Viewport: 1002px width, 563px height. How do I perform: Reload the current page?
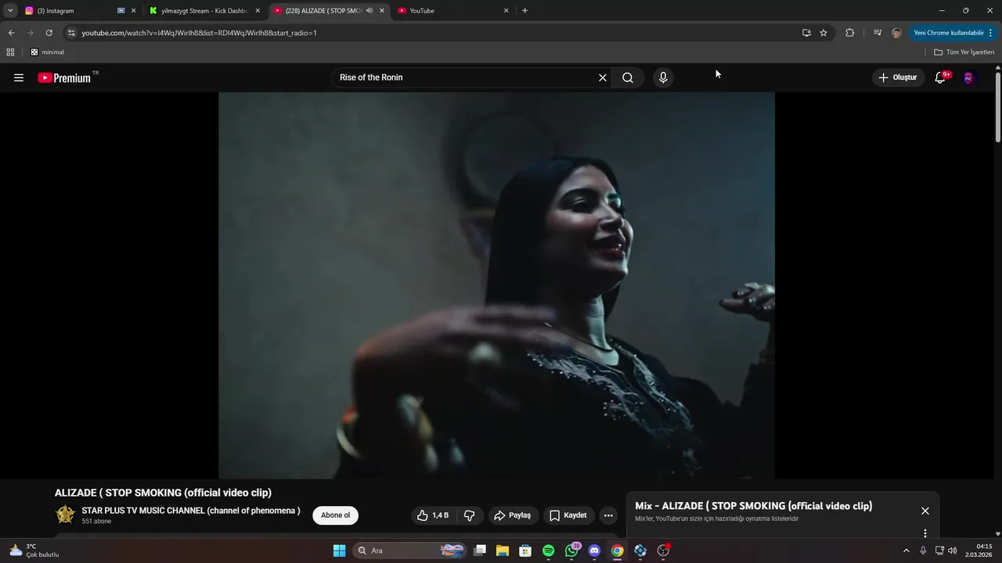pyautogui.click(x=49, y=33)
